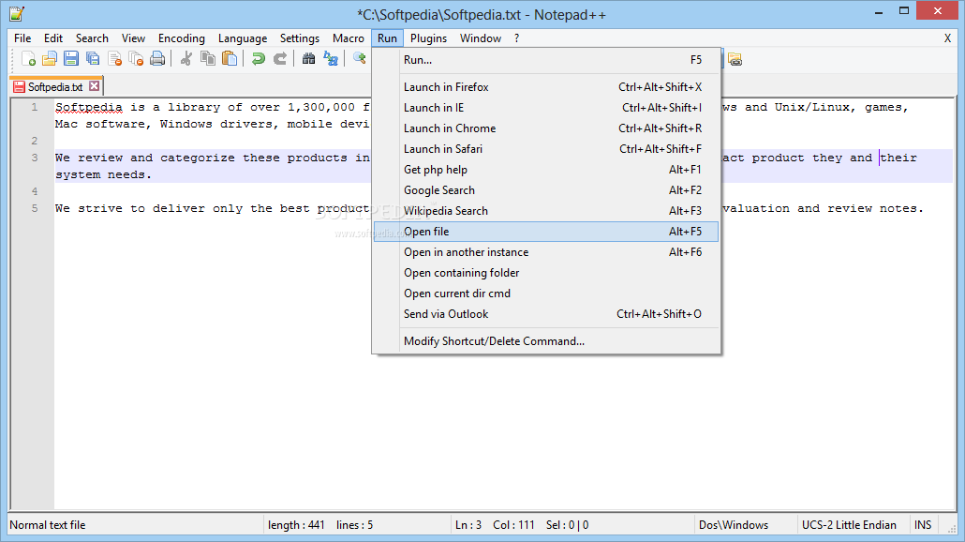This screenshot has width=965, height=542.
Task: Open Find with the binoculars icon
Action: click(x=309, y=59)
